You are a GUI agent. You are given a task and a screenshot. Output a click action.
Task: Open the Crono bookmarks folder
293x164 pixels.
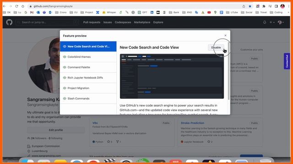61,12
